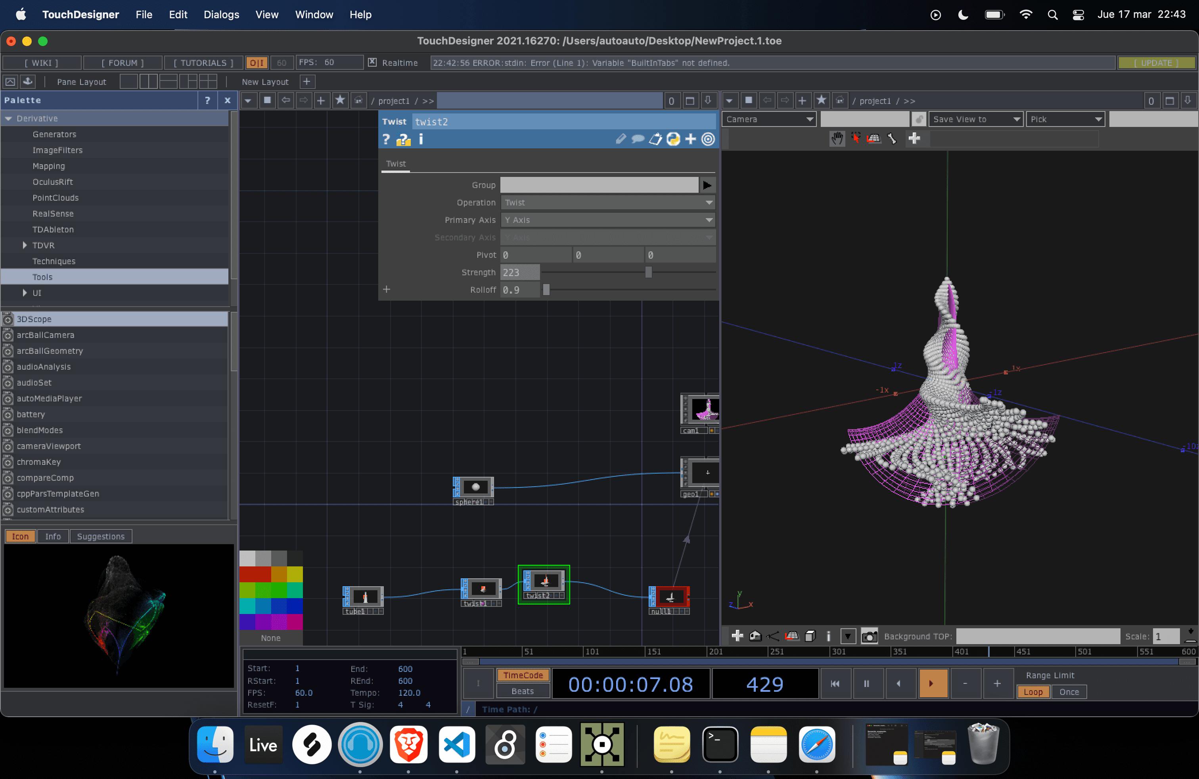This screenshot has width=1199, height=779.
Task: Click the 3DScope component icon in palette
Action: tap(8, 319)
